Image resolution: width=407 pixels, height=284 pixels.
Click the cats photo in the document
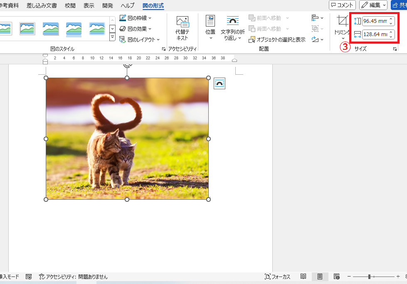[x=127, y=139]
